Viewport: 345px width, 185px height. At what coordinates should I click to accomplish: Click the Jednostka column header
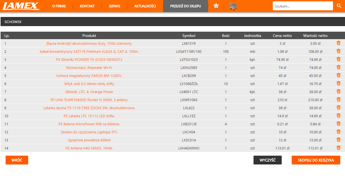252,36
